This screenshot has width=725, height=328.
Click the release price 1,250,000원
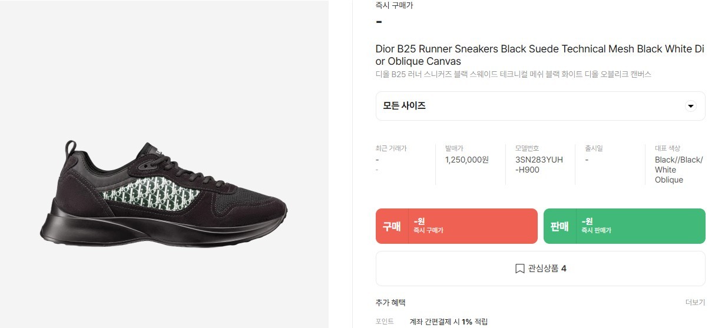467,160
